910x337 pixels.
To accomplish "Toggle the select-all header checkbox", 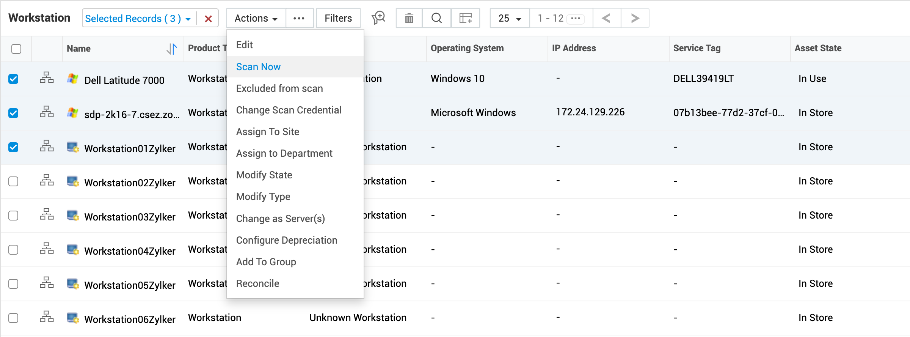I will pos(16,49).
